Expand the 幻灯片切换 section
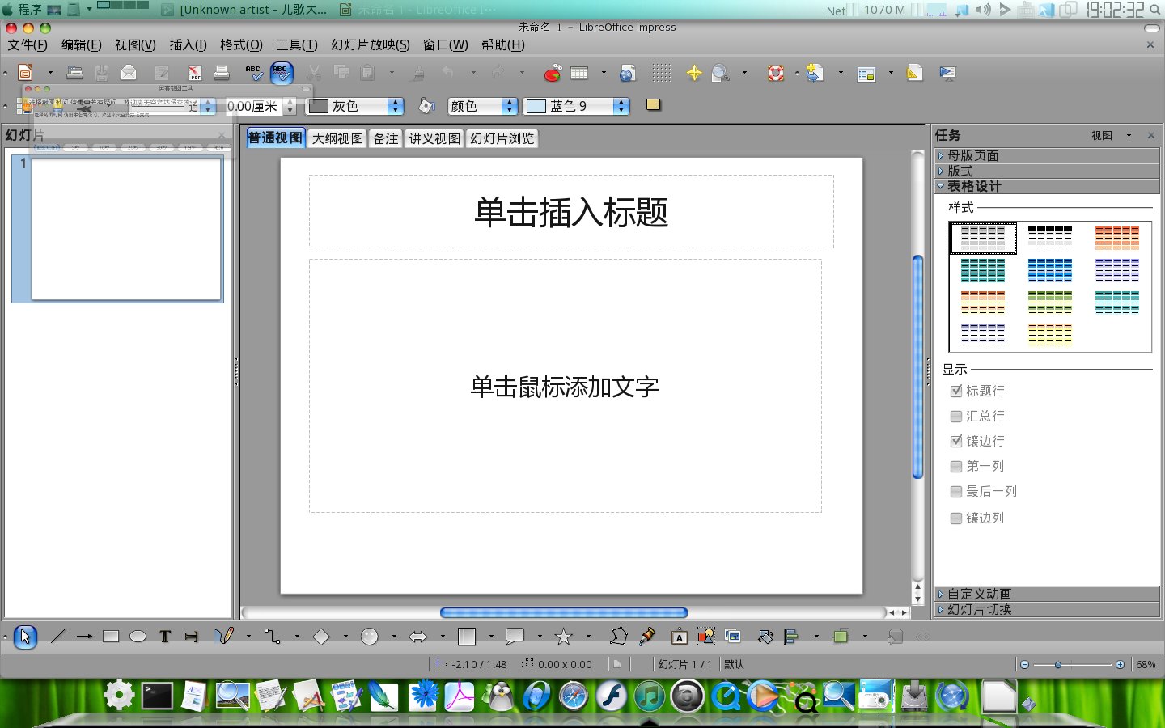Viewport: 1165px width, 728px height. click(x=1048, y=609)
